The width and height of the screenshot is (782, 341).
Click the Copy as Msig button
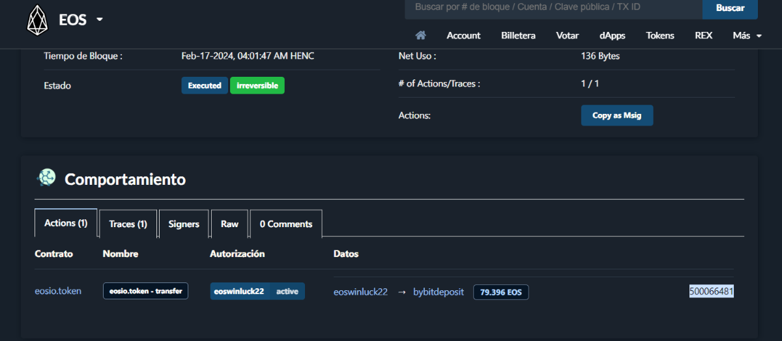[616, 115]
